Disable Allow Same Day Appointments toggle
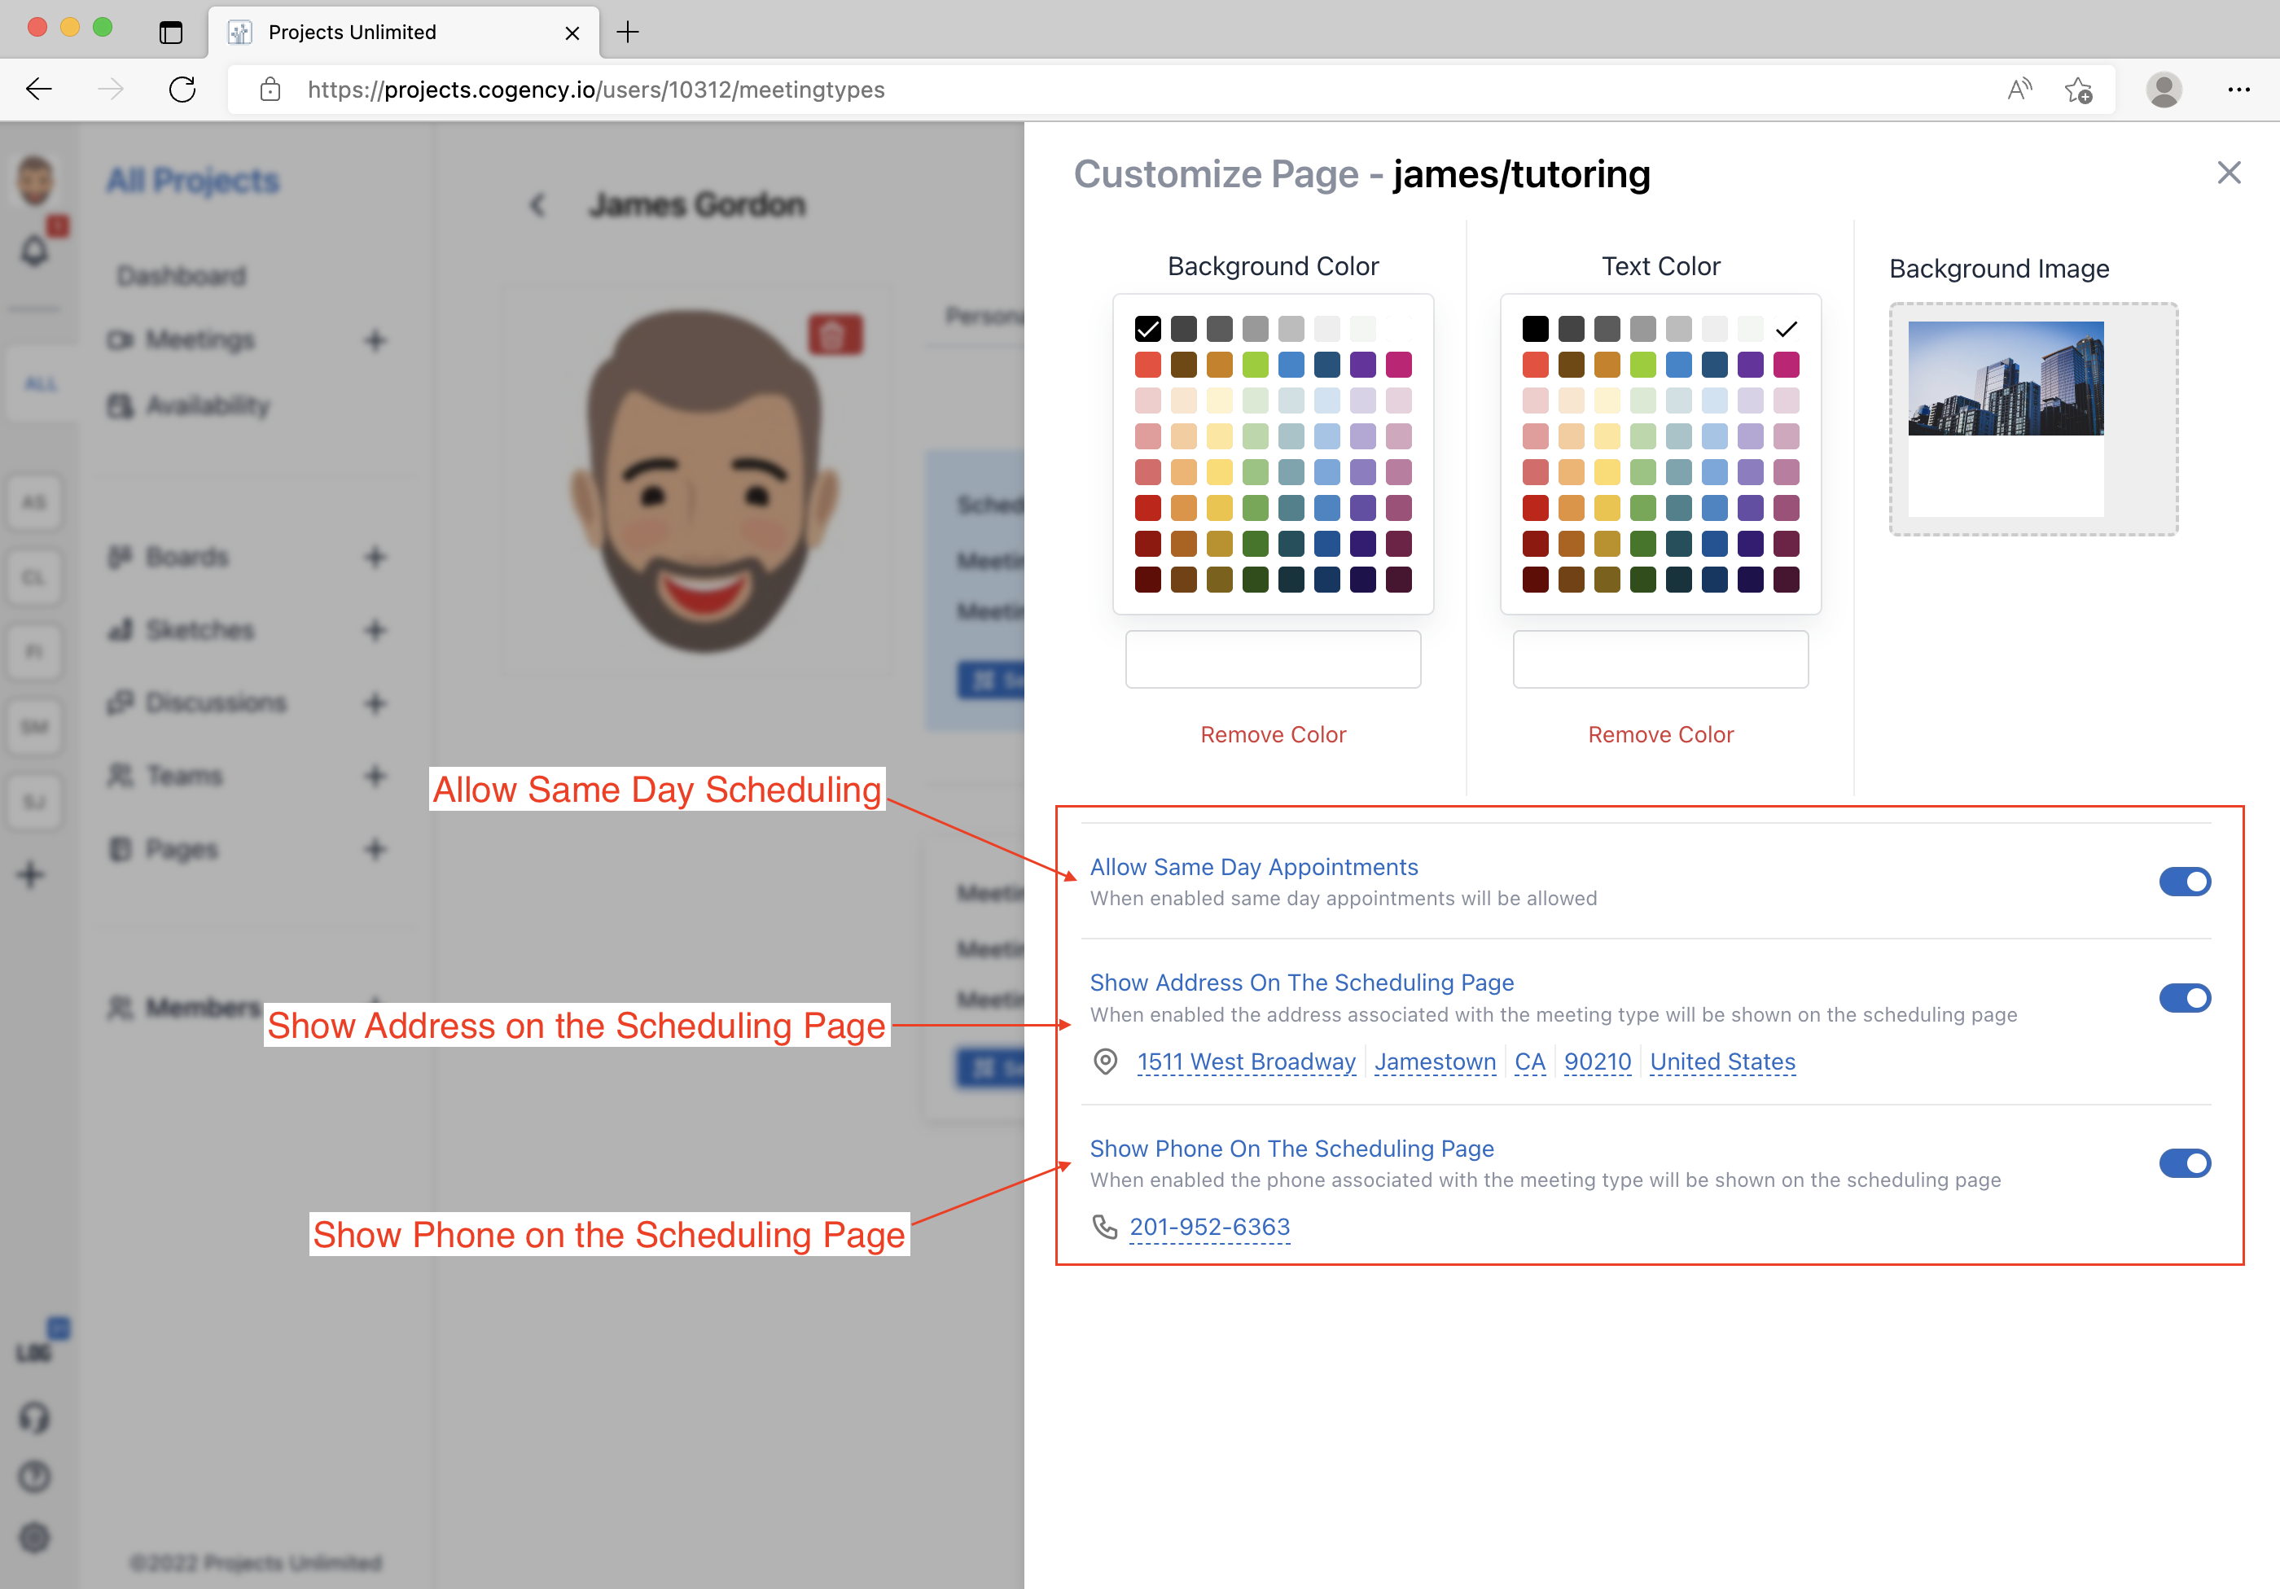 pyautogui.click(x=2184, y=882)
